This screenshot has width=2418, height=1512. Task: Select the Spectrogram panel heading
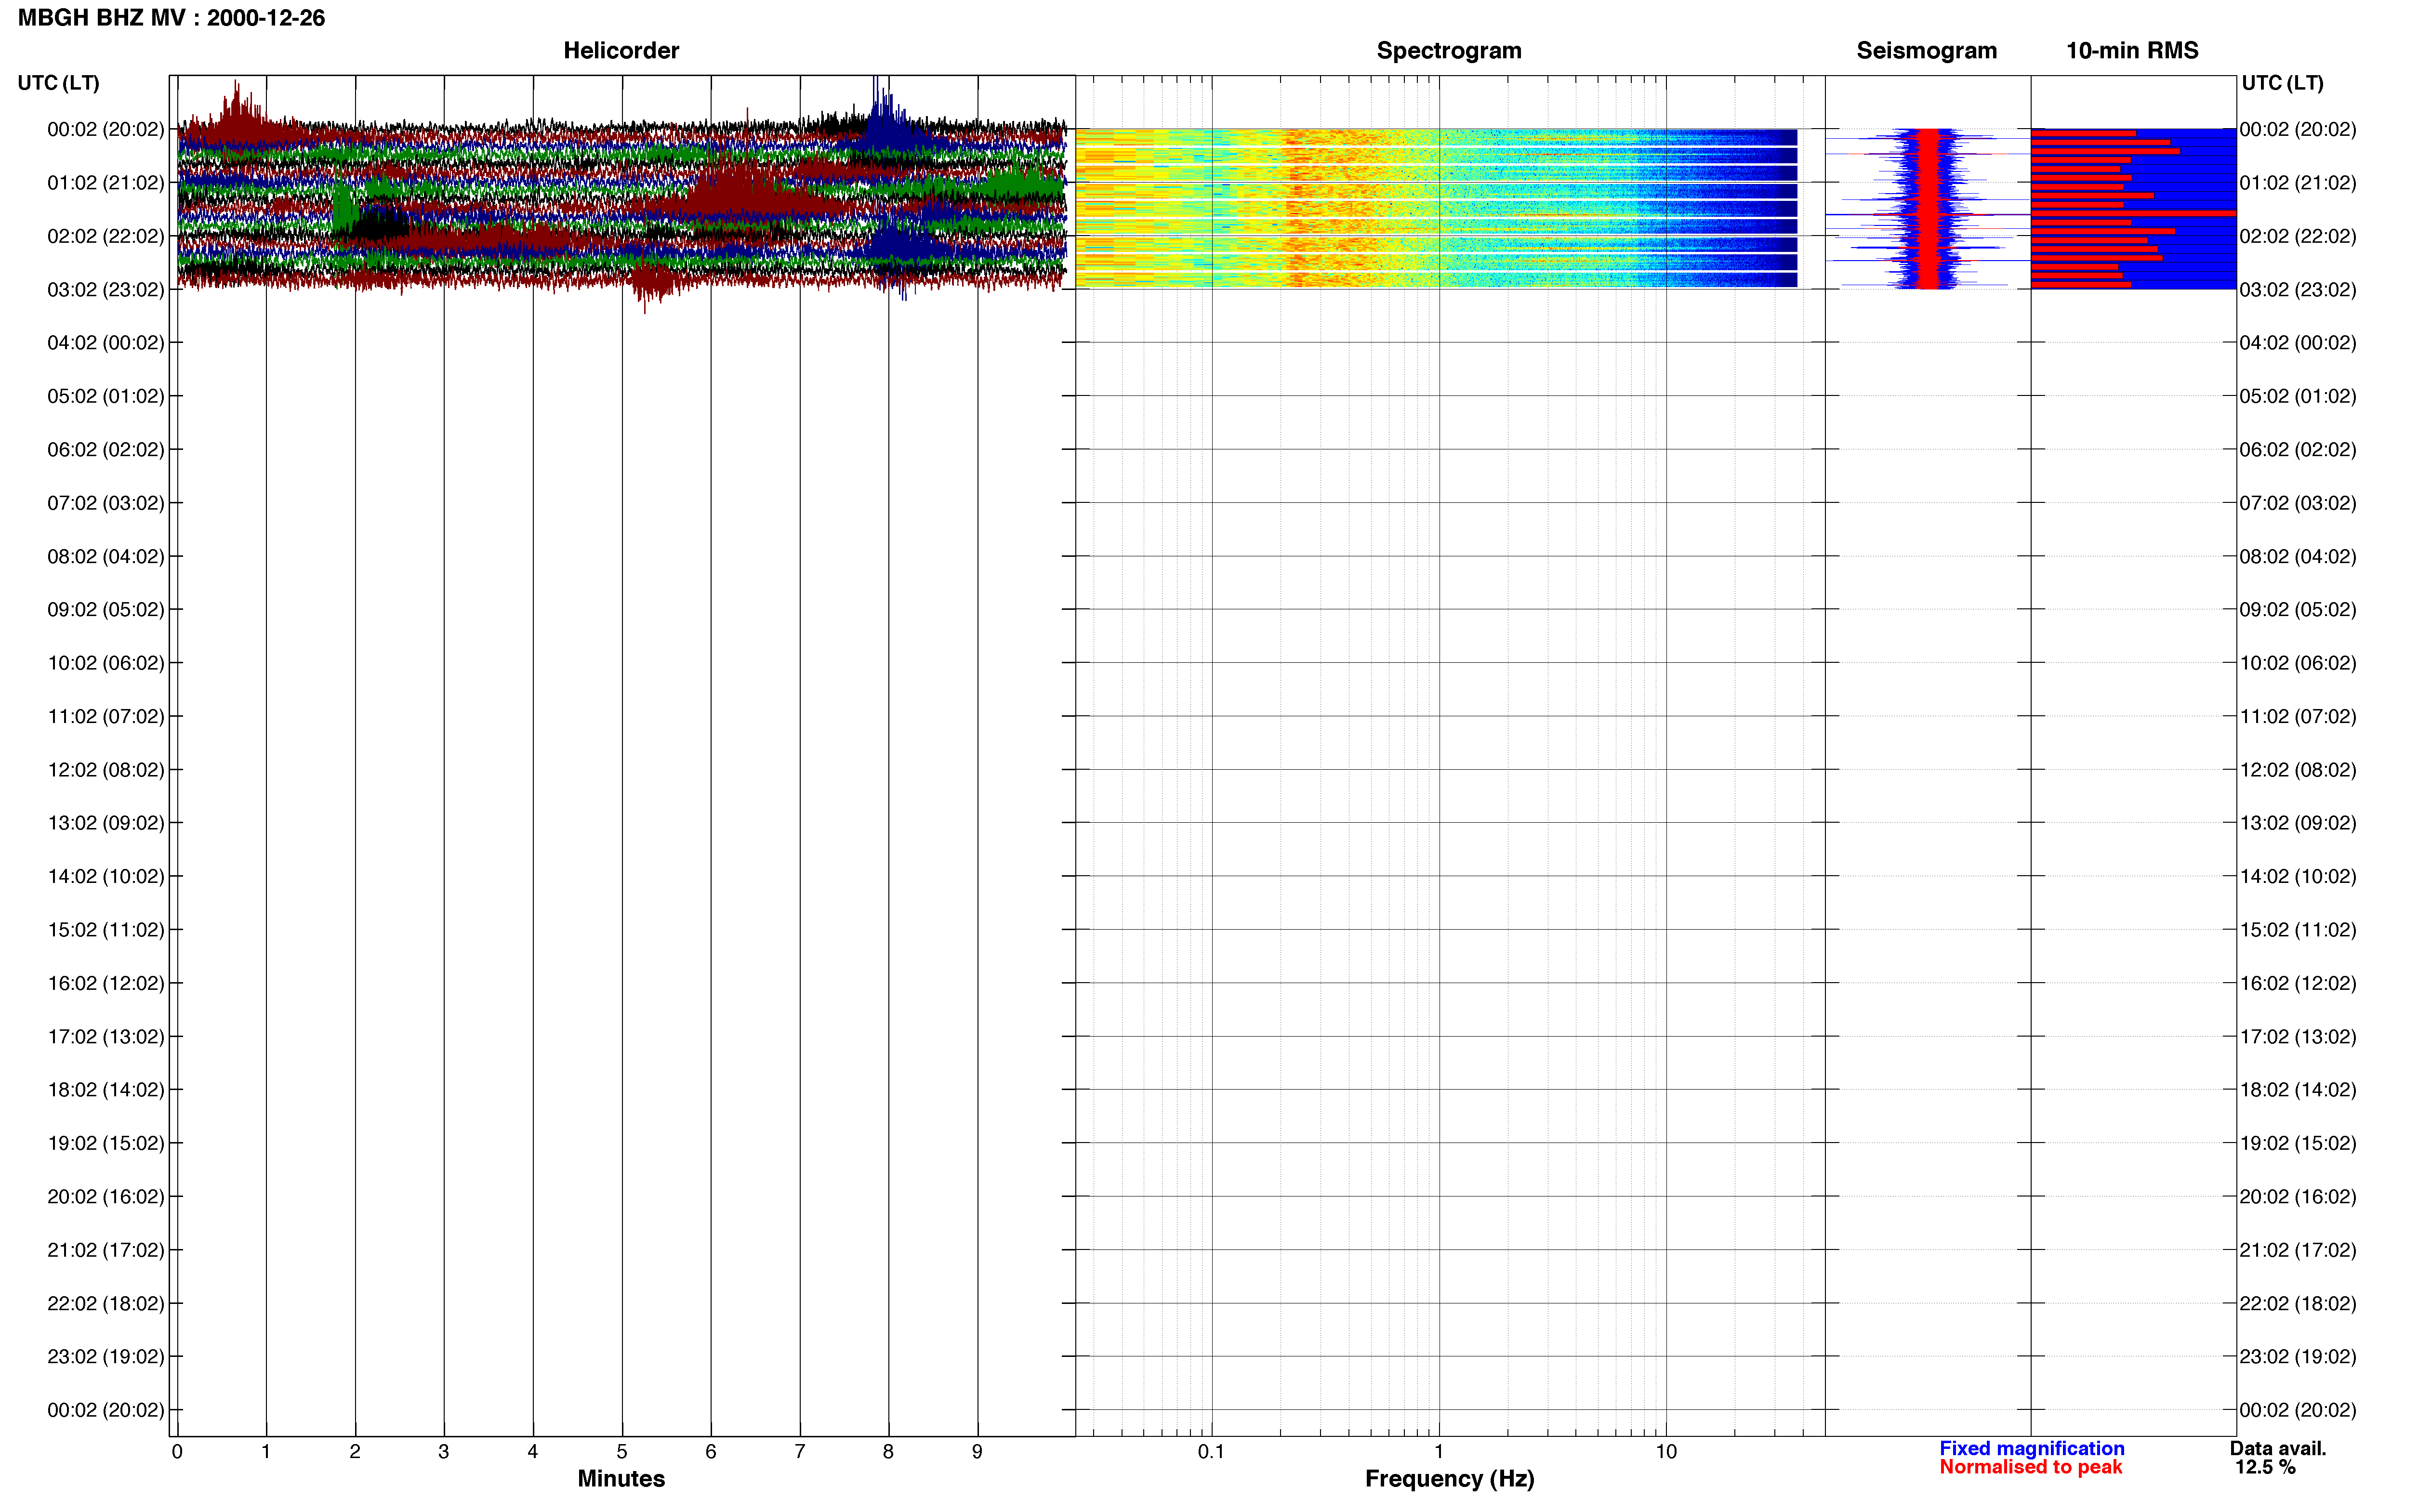(x=1449, y=50)
